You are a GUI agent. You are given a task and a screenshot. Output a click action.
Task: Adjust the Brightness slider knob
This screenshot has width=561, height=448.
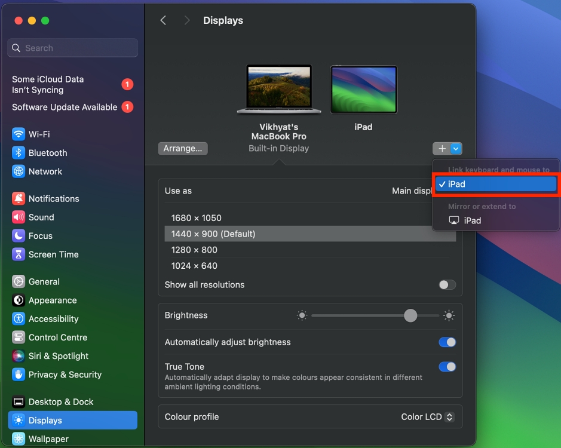click(410, 315)
